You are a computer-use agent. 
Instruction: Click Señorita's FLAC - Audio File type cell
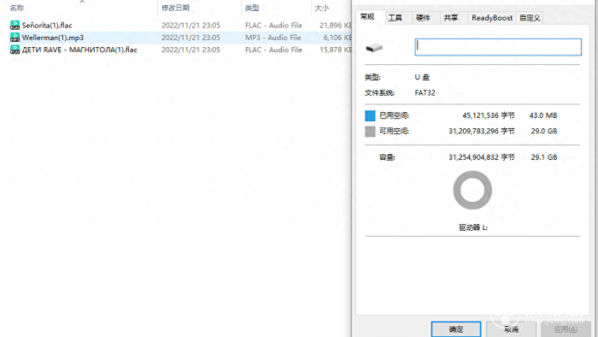coord(273,25)
